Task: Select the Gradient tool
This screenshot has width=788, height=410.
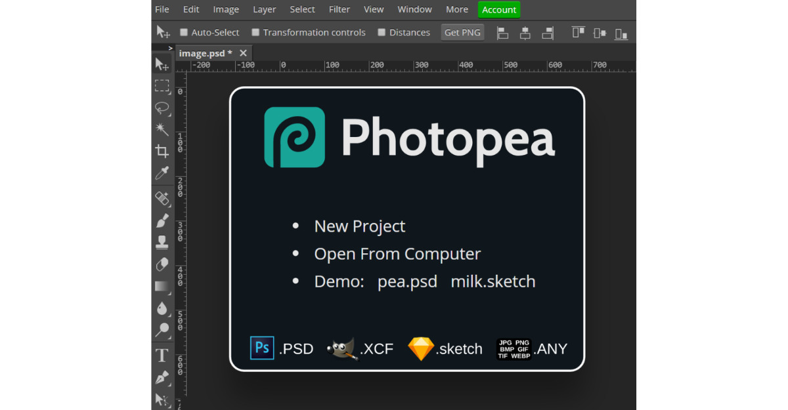Action: pos(162,287)
